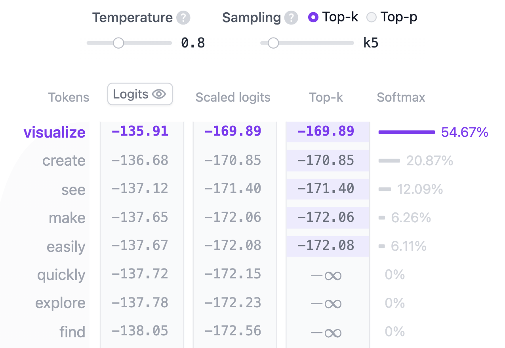Click the Tokens column header
Viewport: 505px width, 348px height.
(x=69, y=97)
